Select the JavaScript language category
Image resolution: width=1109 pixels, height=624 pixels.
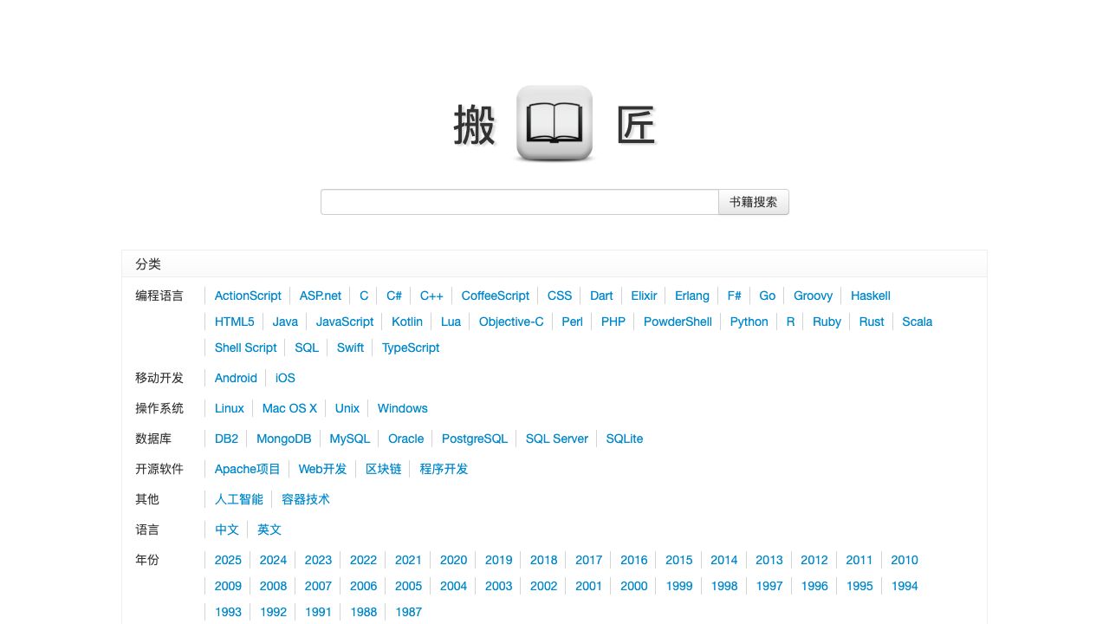[344, 322]
